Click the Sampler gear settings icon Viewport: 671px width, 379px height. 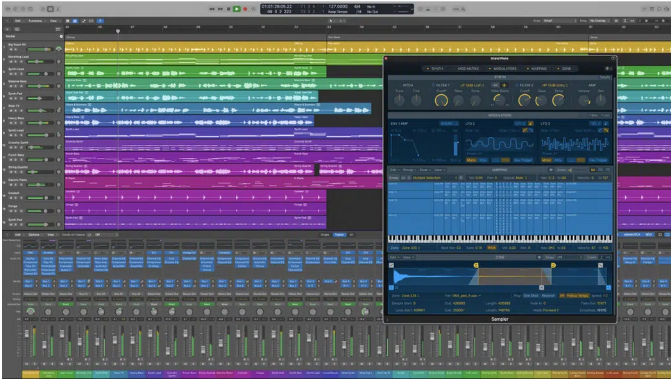coord(608,69)
